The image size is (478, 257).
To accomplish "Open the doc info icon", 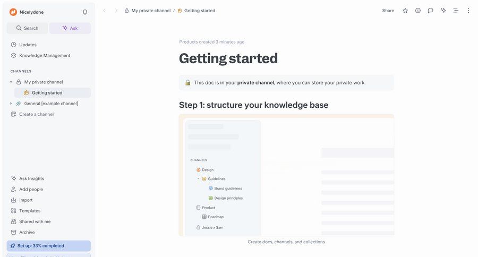I will (x=418, y=11).
